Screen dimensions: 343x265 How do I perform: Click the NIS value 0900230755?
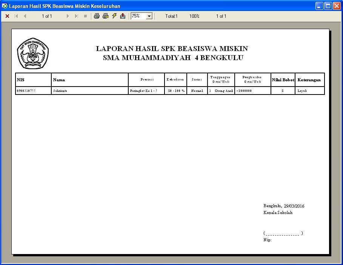tap(26, 91)
